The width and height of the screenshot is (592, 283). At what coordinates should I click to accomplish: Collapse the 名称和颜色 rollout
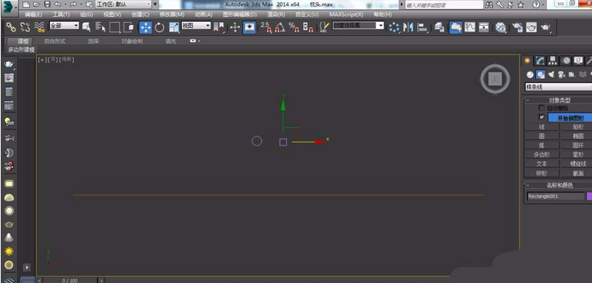[x=527, y=185]
